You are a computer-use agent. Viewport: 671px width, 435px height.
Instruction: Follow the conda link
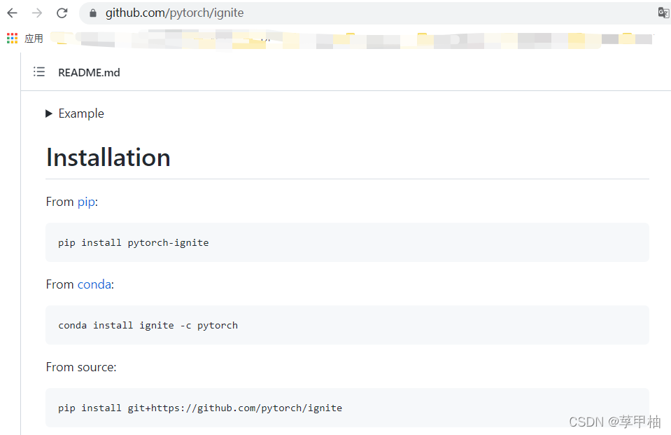(x=94, y=284)
